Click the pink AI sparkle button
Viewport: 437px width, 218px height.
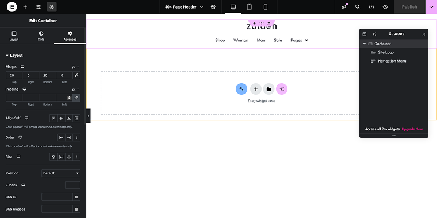pos(282,89)
